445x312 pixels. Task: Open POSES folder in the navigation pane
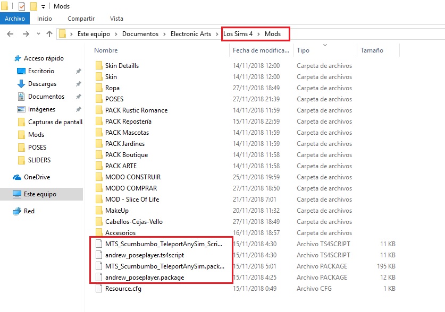tap(37, 148)
